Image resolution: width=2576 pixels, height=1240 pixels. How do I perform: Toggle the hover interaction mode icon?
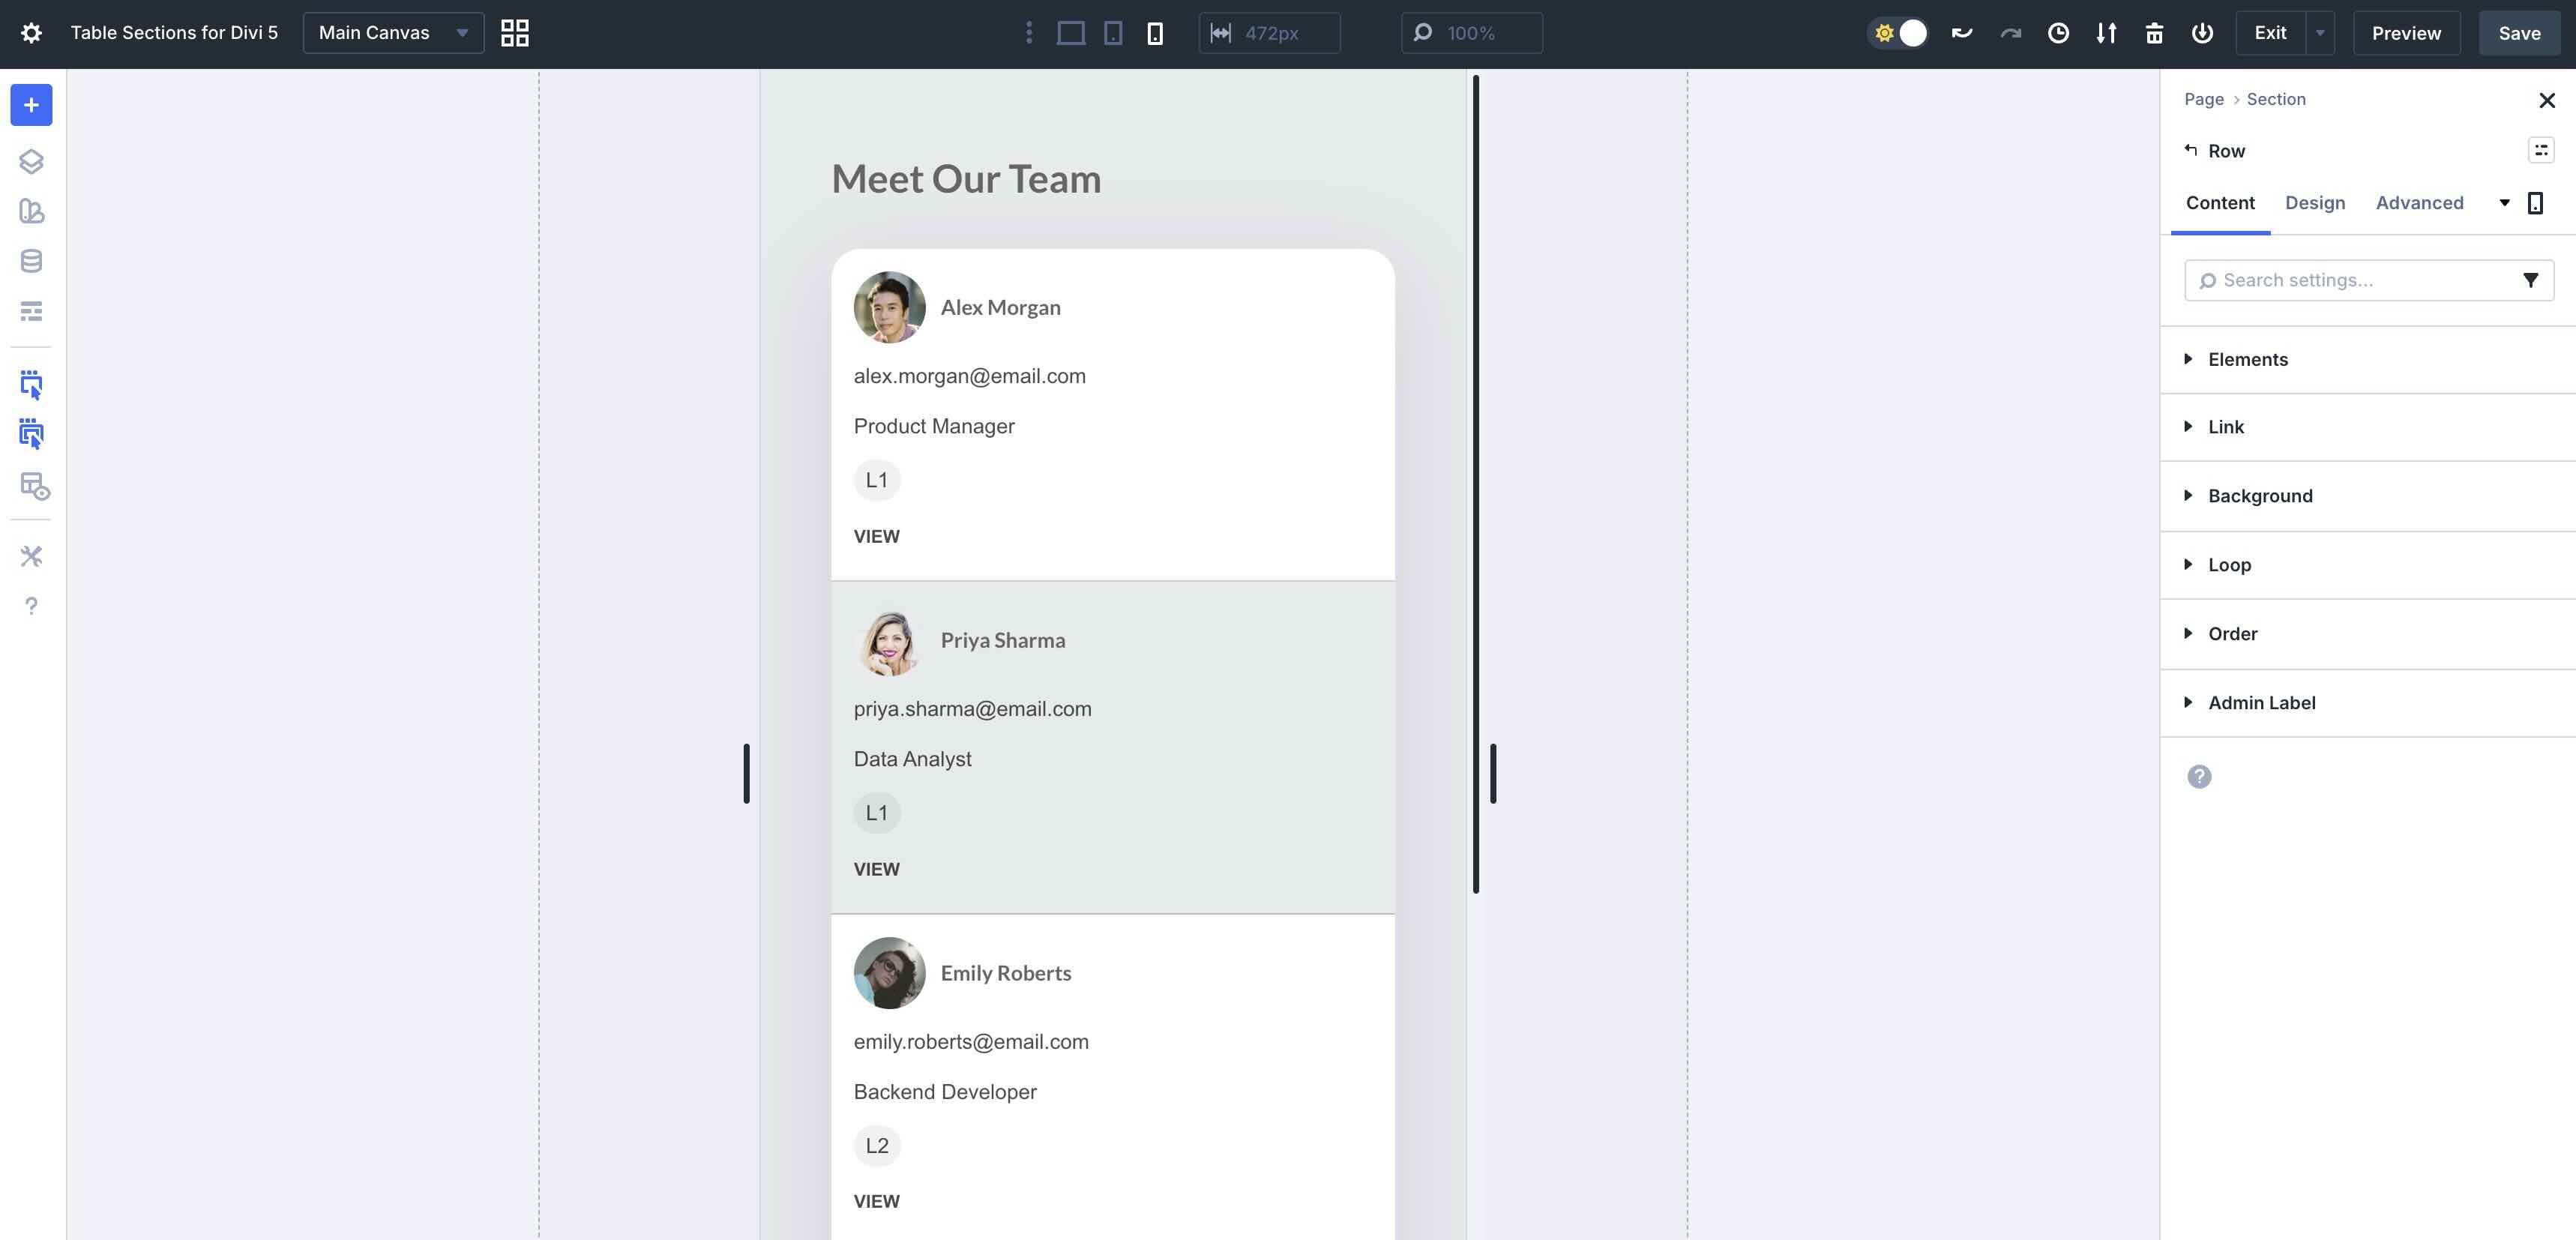(x=31, y=433)
